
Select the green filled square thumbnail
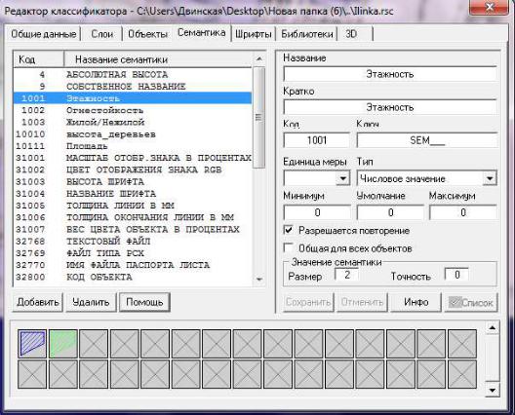(63, 344)
